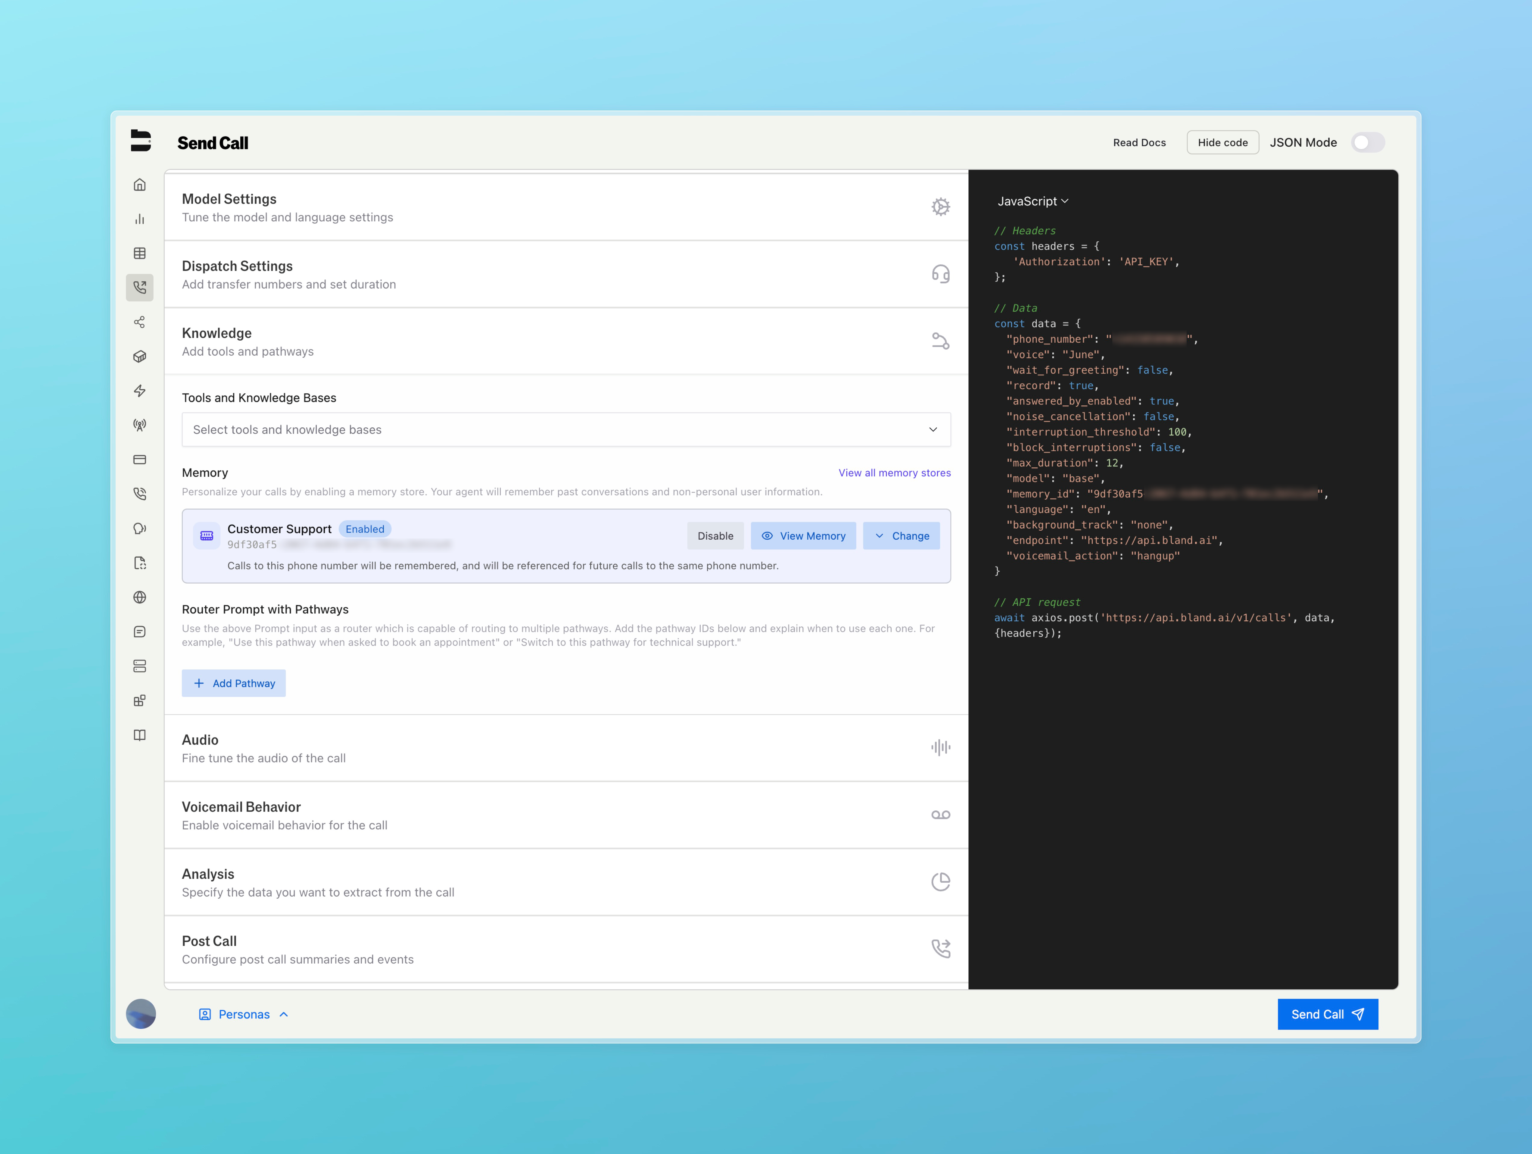Click View Memory eye button
The width and height of the screenshot is (1532, 1154).
pos(803,536)
